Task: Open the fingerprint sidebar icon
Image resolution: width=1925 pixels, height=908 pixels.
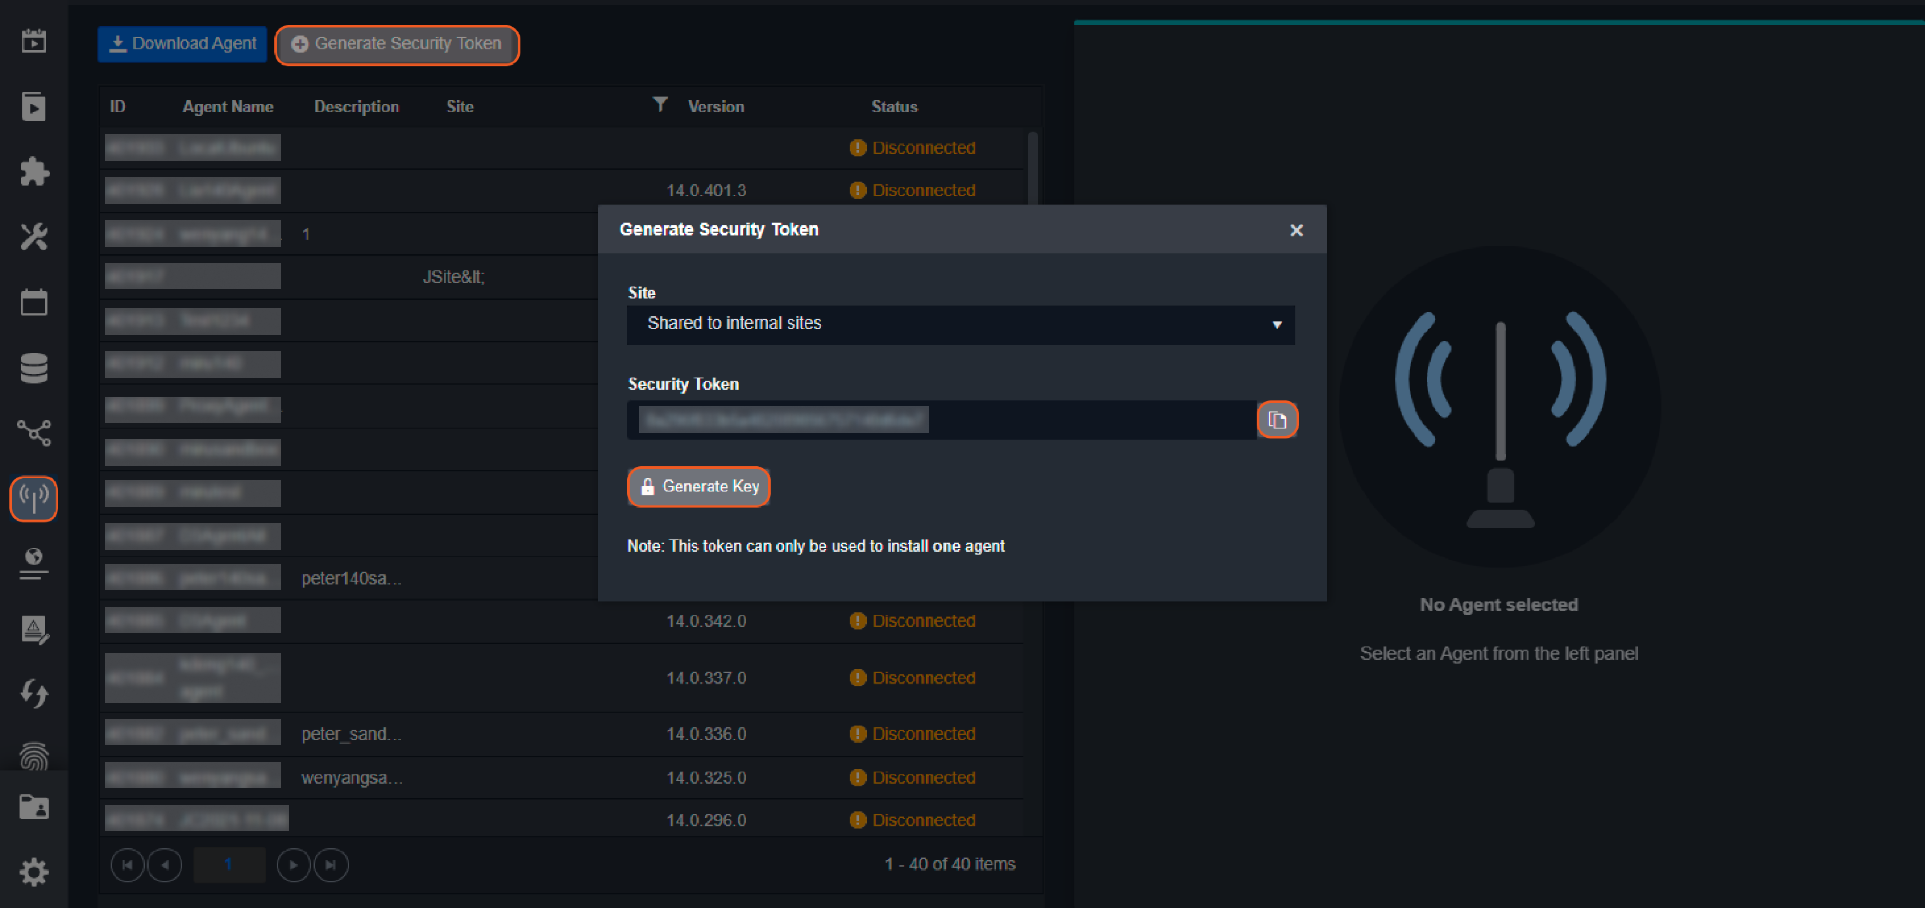Action: coord(34,756)
